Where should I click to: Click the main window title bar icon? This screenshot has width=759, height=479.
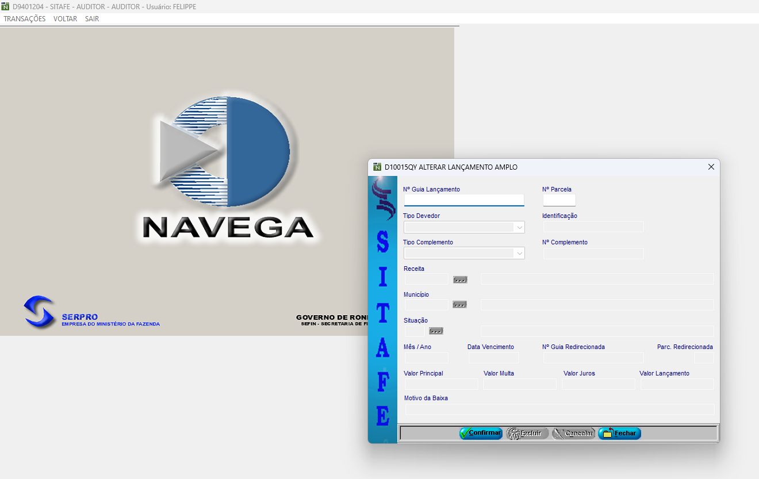tap(6, 6)
